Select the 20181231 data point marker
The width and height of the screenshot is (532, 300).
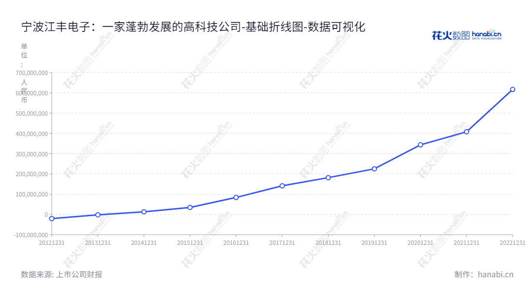coord(328,178)
